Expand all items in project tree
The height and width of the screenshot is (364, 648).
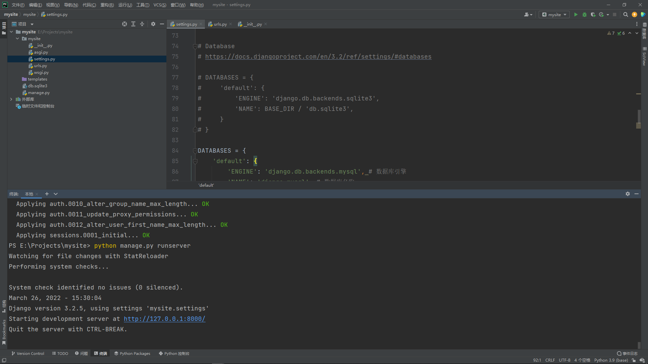click(133, 24)
